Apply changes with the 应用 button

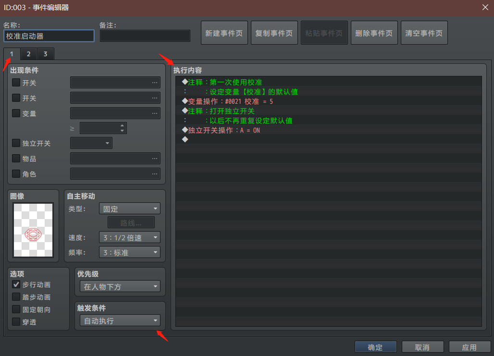click(x=470, y=347)
